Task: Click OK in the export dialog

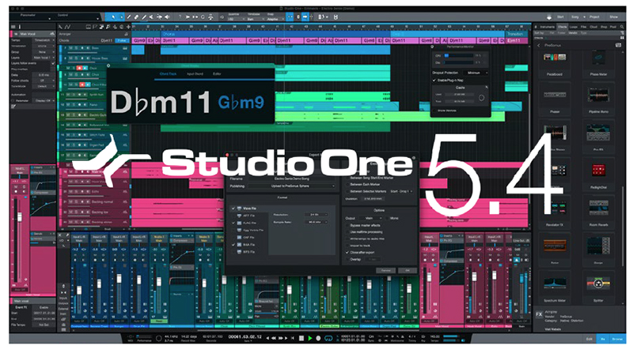Action: coord(407,270)
